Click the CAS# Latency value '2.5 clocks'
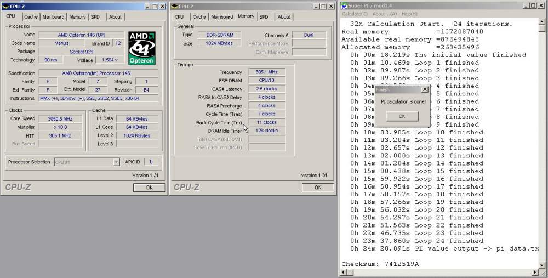The width and height of the screenshot is (548, 278). coord(267,89)
